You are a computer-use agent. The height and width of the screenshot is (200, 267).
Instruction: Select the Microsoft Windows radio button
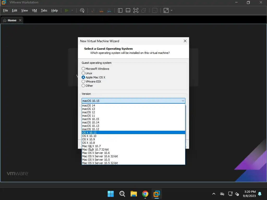coord(83,69)
